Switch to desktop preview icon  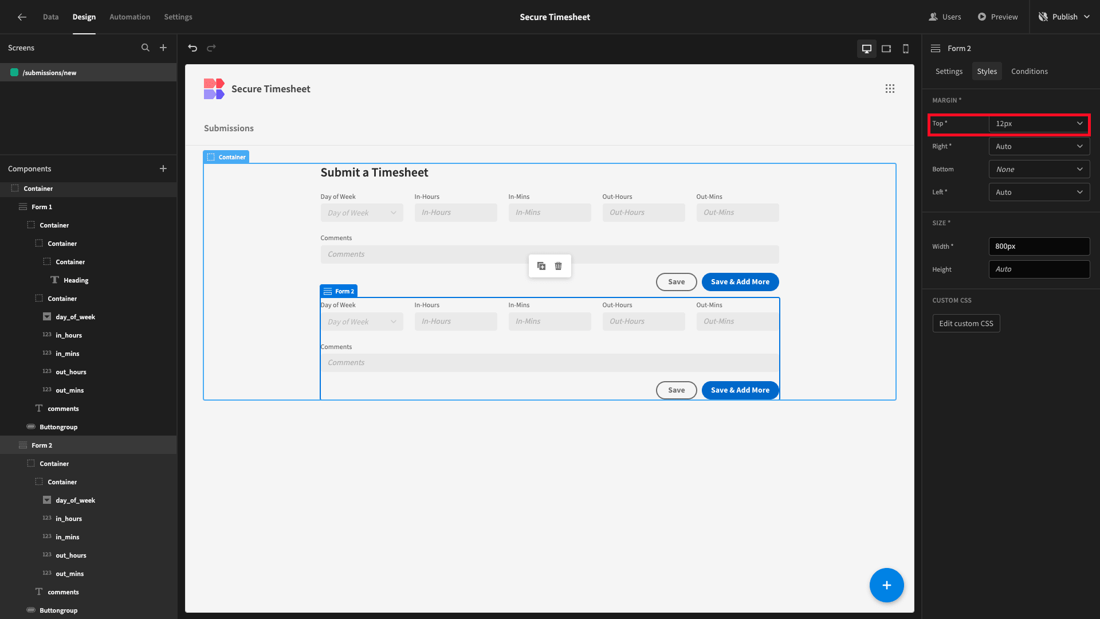(x=867, y=49)
